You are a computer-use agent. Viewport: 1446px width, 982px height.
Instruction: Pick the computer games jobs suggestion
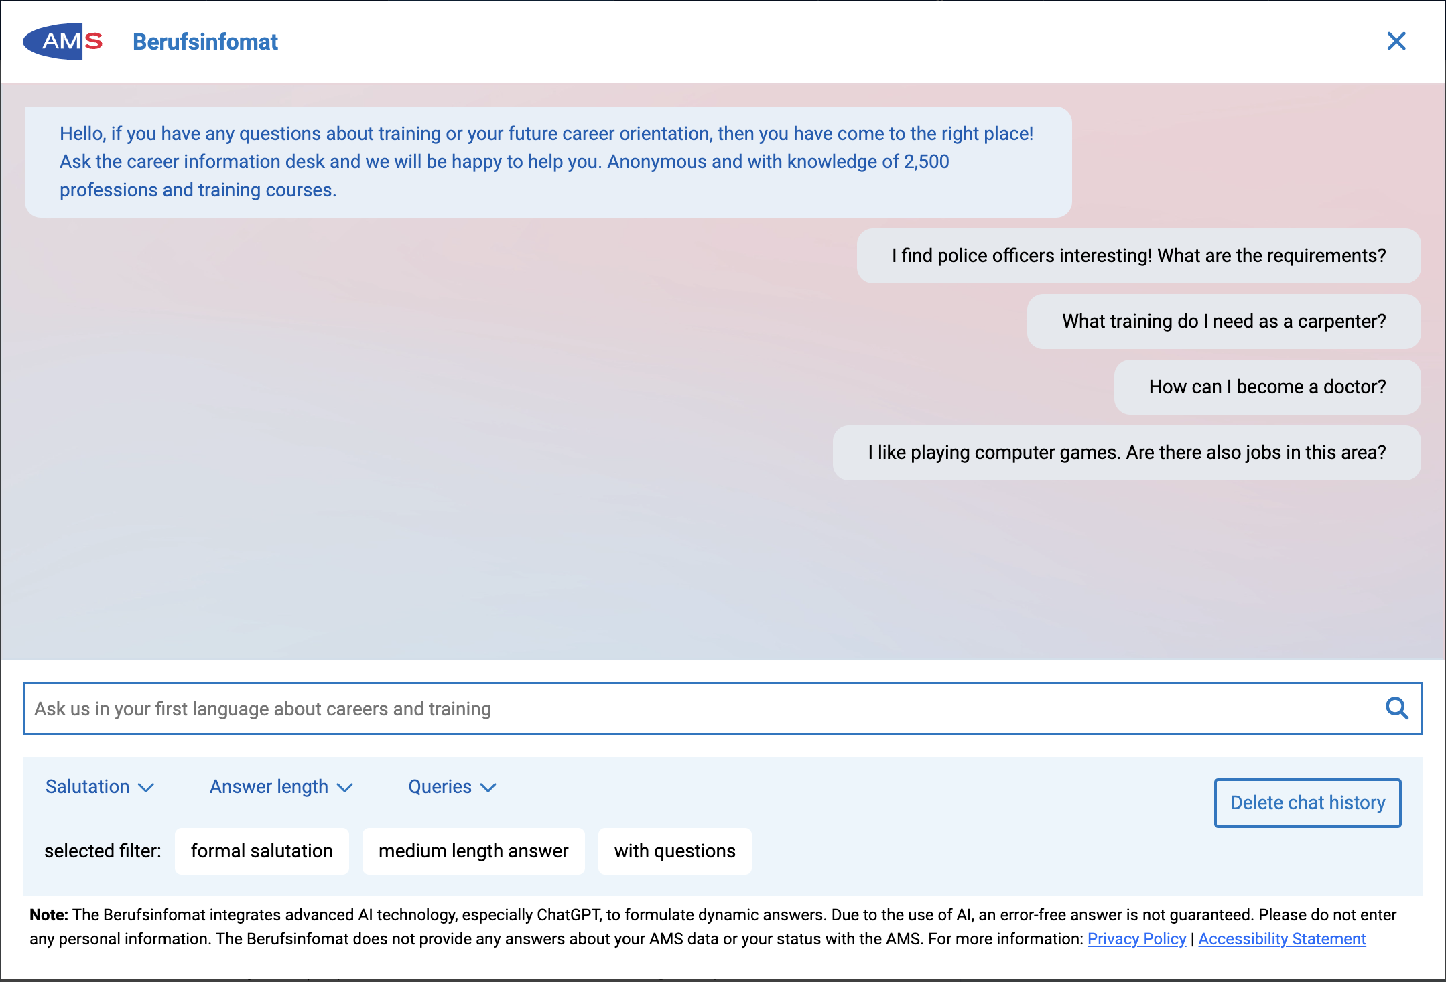[1126, 453]
